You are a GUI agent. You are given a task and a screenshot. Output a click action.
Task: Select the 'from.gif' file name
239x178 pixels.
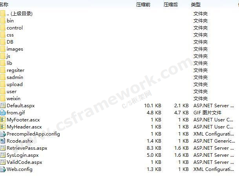point(16,113)
